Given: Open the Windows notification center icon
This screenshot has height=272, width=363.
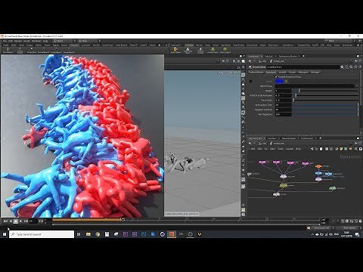Looking at the screenshot, I should [x=357, y=234].
